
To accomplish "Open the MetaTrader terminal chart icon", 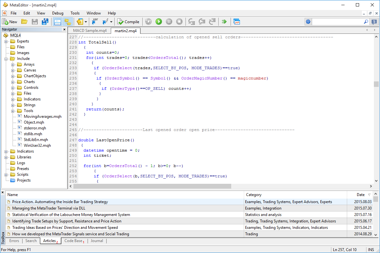I will tap(236, 22).
